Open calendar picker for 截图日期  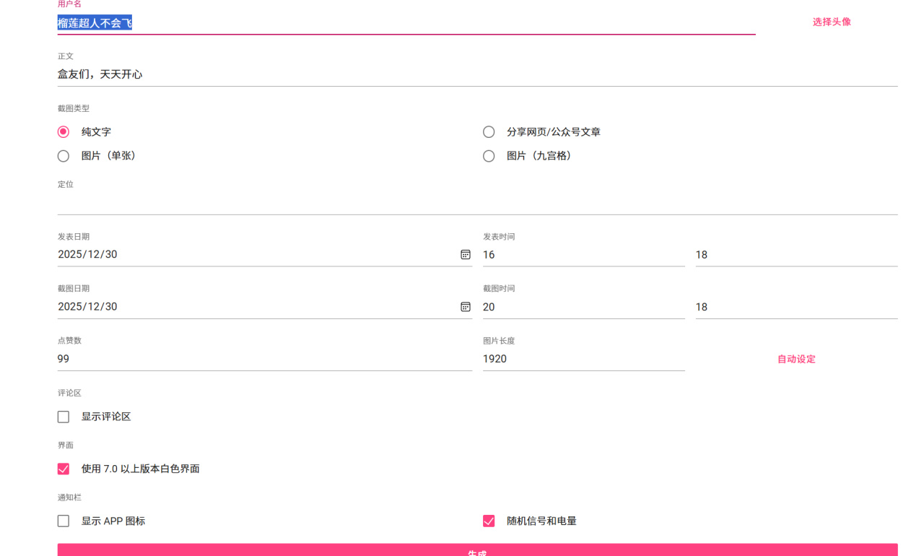tap(466, 307)
